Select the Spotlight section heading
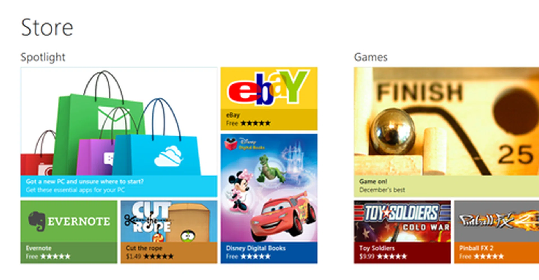 click(x=43, y=57)
